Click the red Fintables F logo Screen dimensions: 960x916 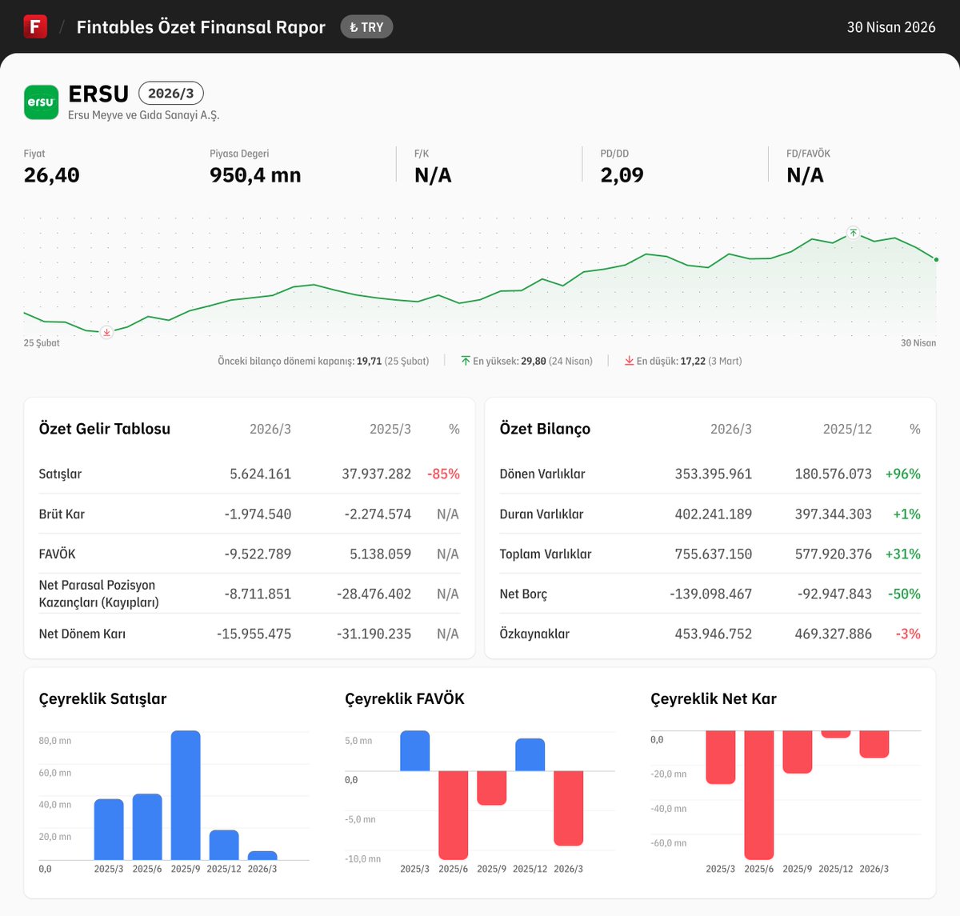pyautogui.click(x=35, y=26)
